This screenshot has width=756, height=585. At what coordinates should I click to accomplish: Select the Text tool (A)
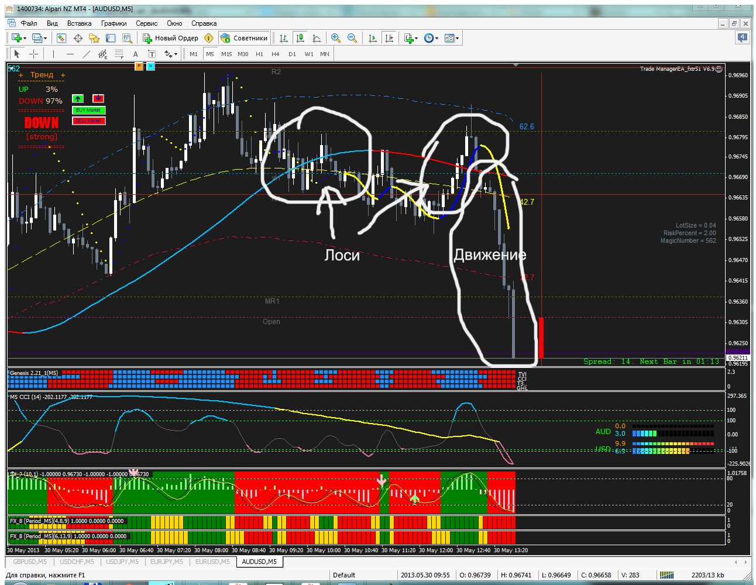136,54
